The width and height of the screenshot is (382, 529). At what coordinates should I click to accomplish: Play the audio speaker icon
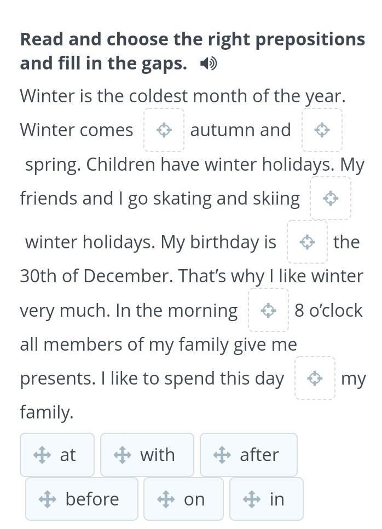(208, 64)
